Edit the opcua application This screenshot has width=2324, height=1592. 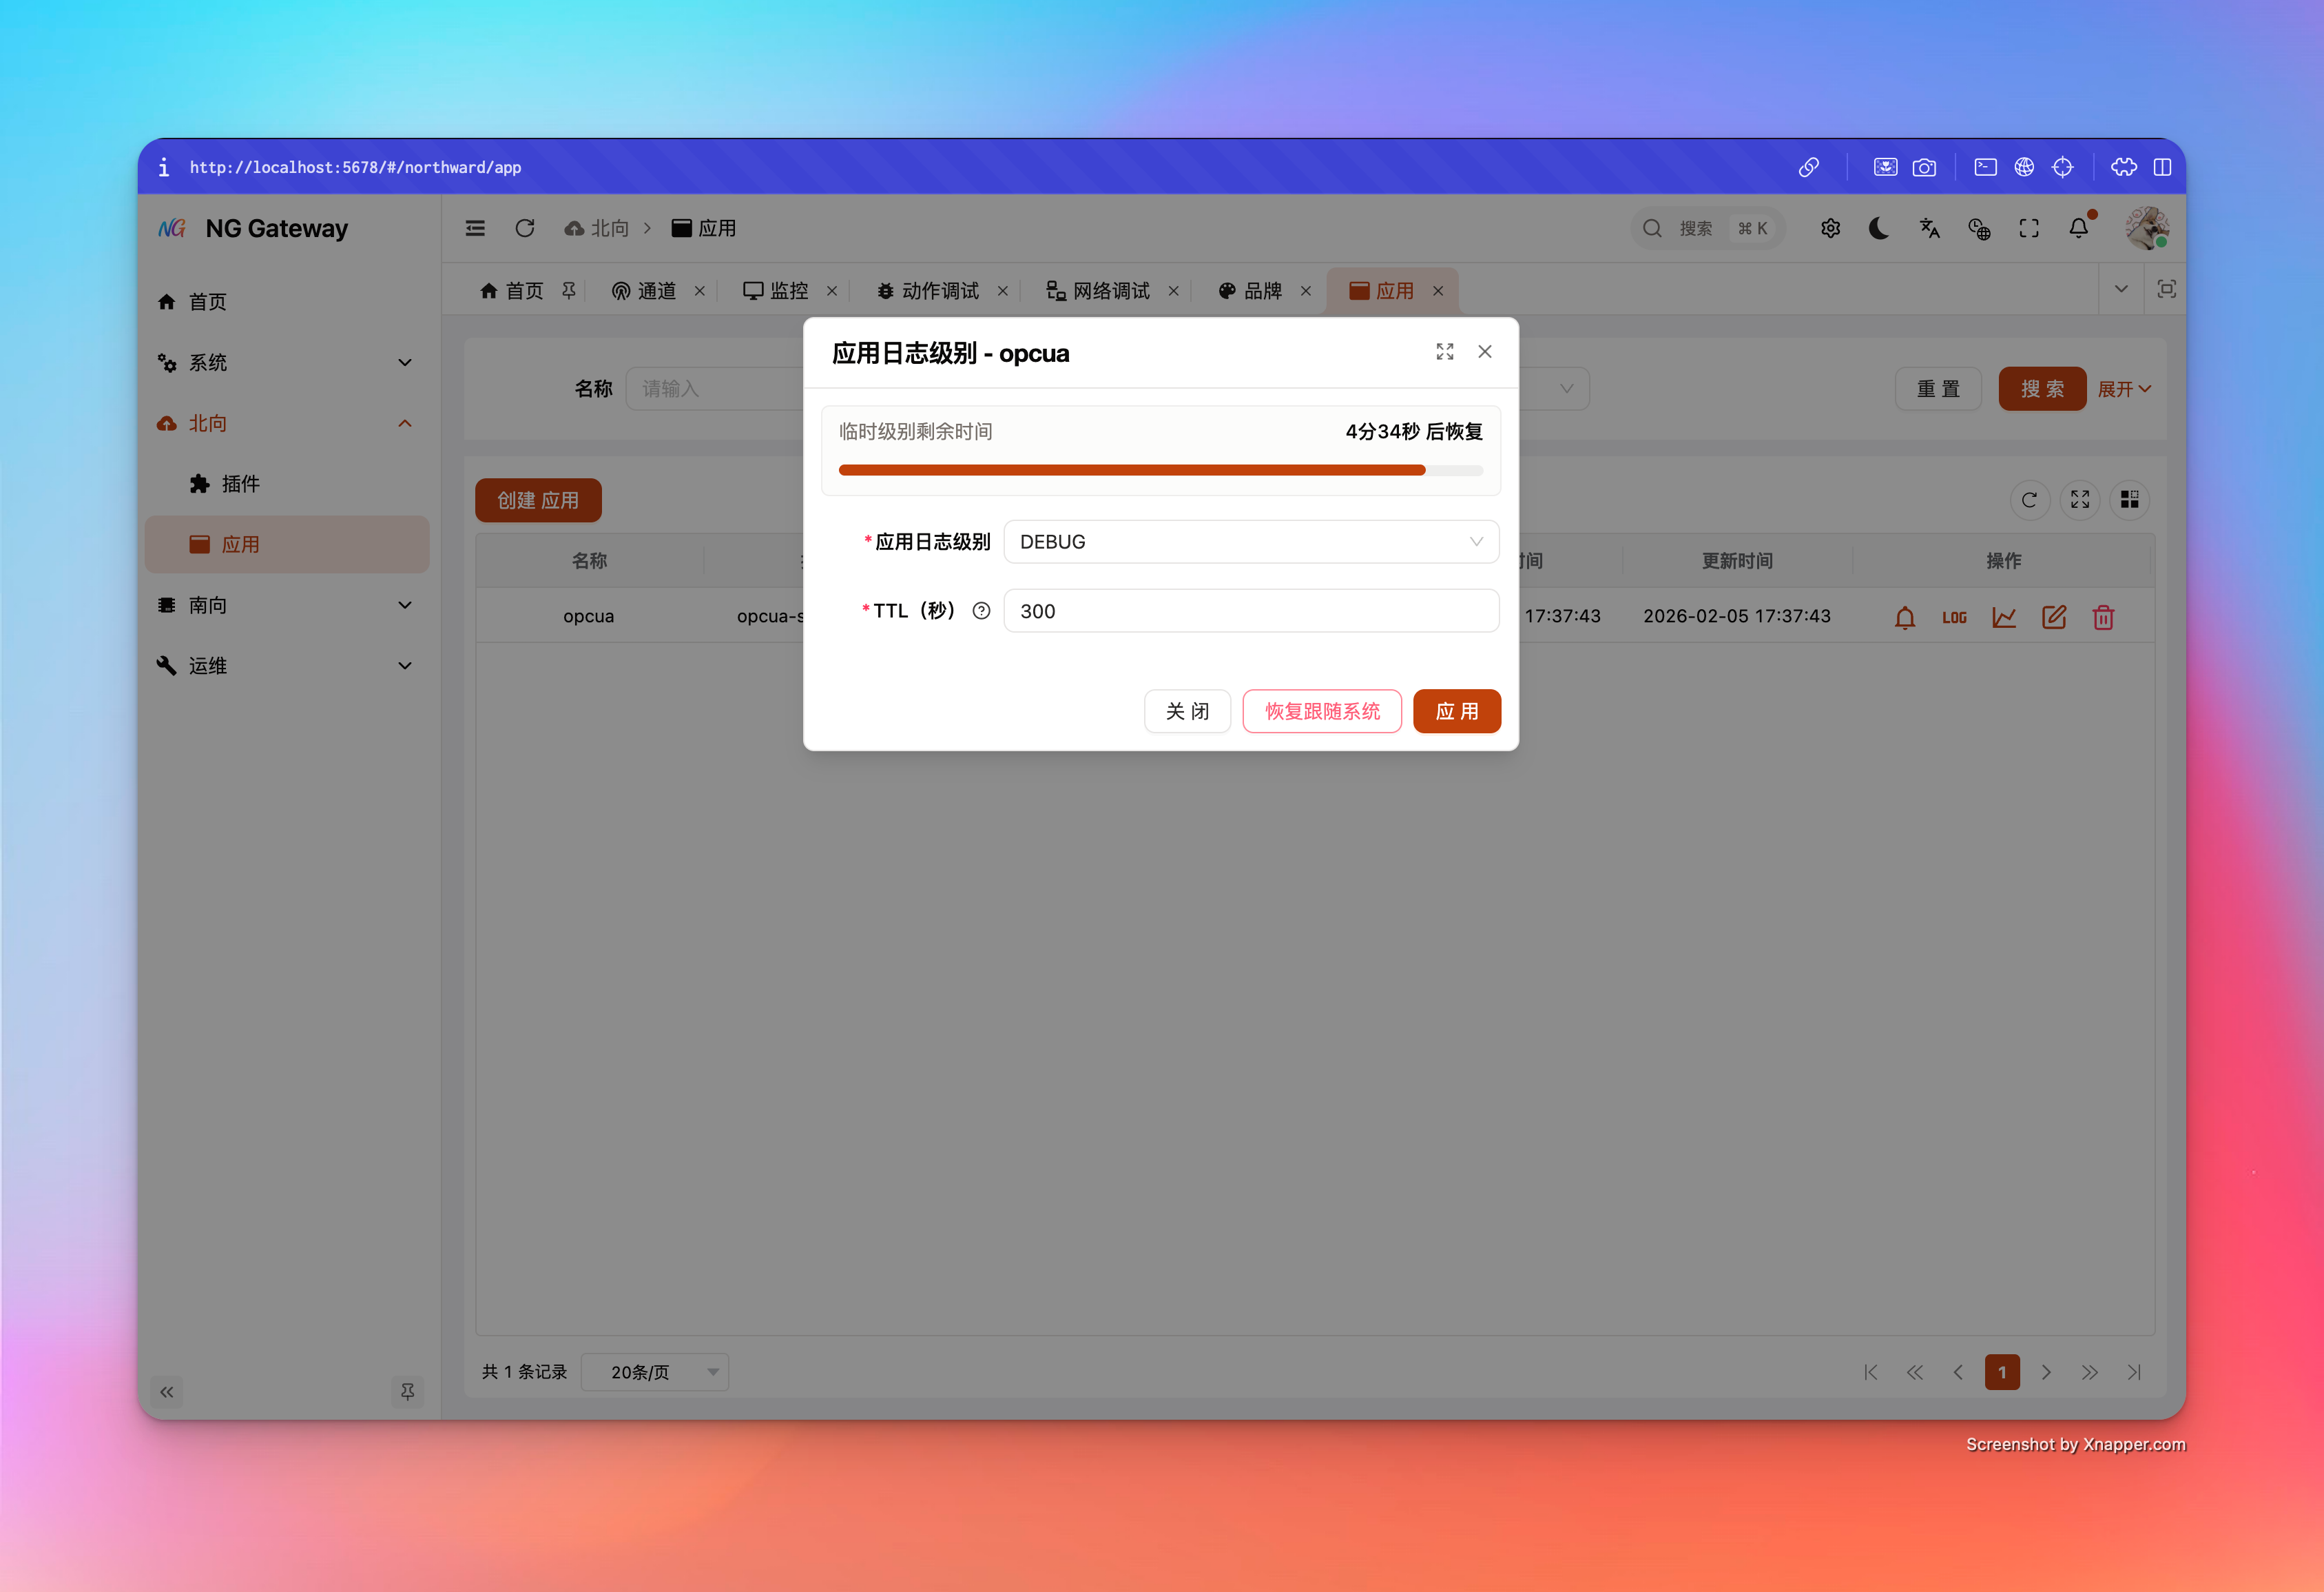tap(2054, 616)
